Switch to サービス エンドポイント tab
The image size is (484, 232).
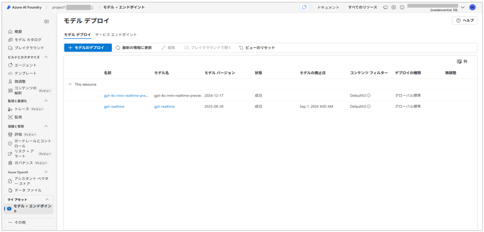tap(116, 35)
